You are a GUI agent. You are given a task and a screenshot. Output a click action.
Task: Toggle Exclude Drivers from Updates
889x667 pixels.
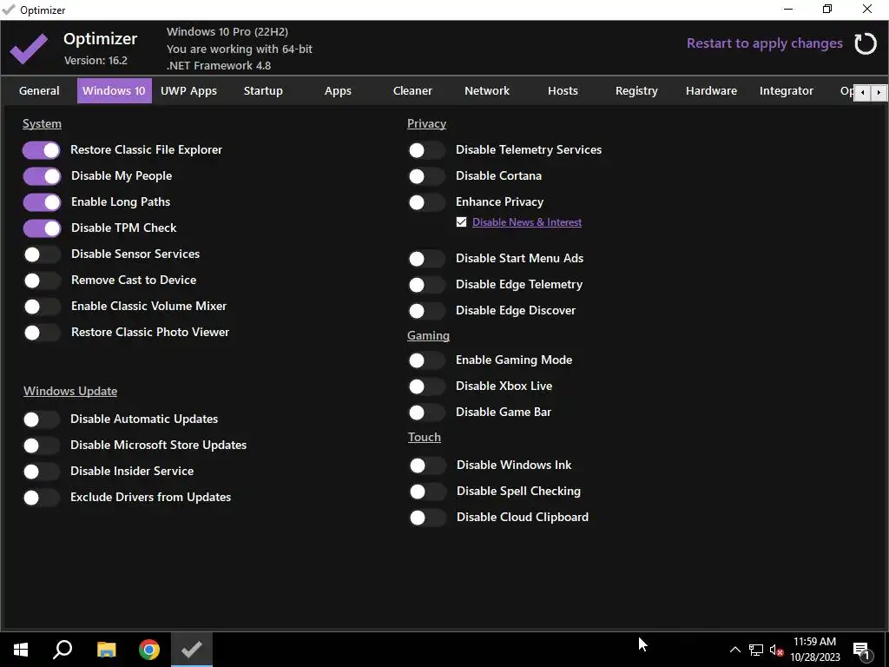41,498
